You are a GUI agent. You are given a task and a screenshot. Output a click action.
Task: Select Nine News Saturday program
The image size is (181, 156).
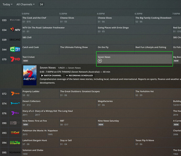(135, 123)
